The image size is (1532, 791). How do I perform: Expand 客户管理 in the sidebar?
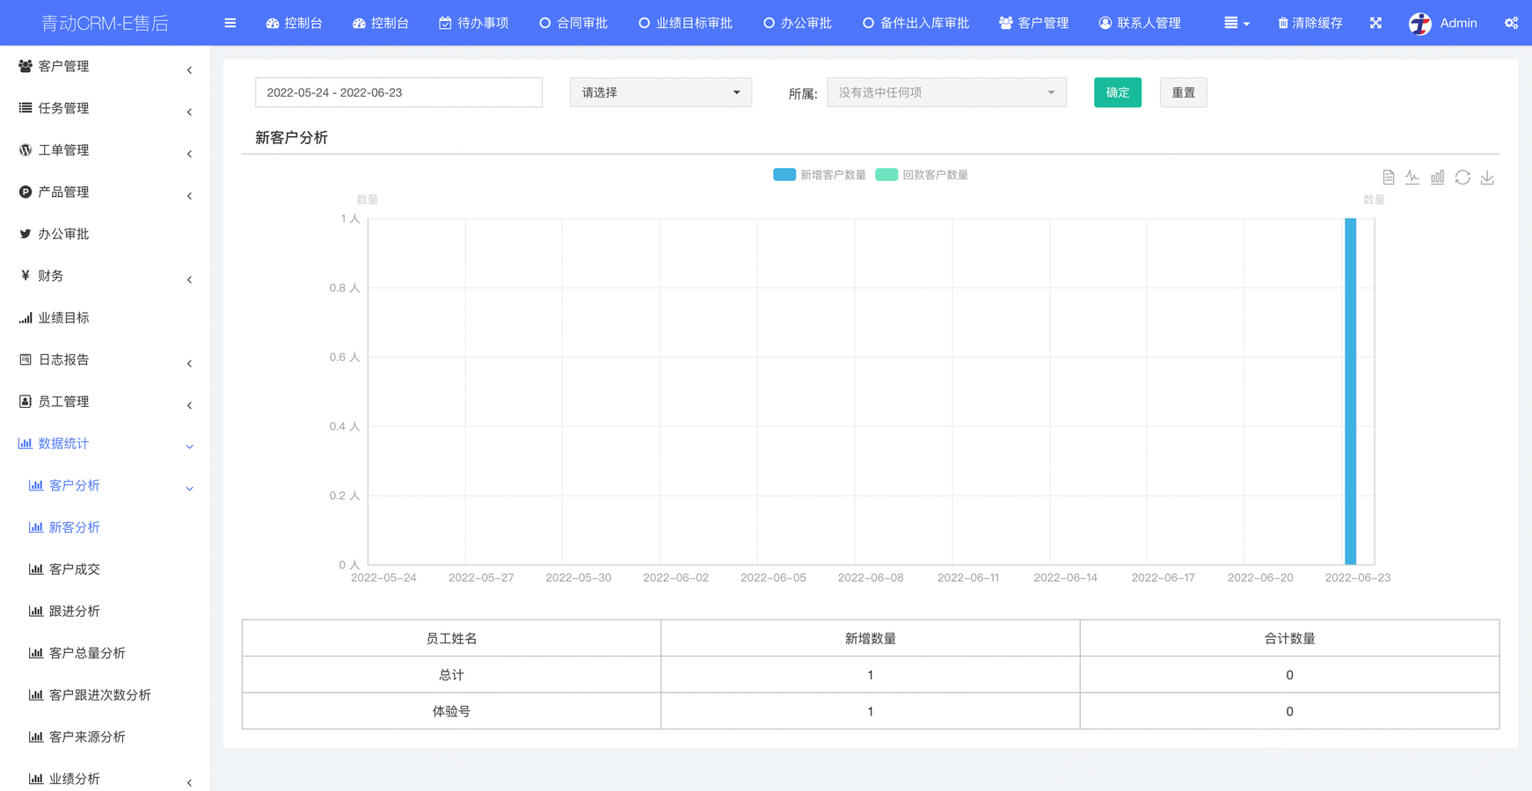[x=104, y=67]
